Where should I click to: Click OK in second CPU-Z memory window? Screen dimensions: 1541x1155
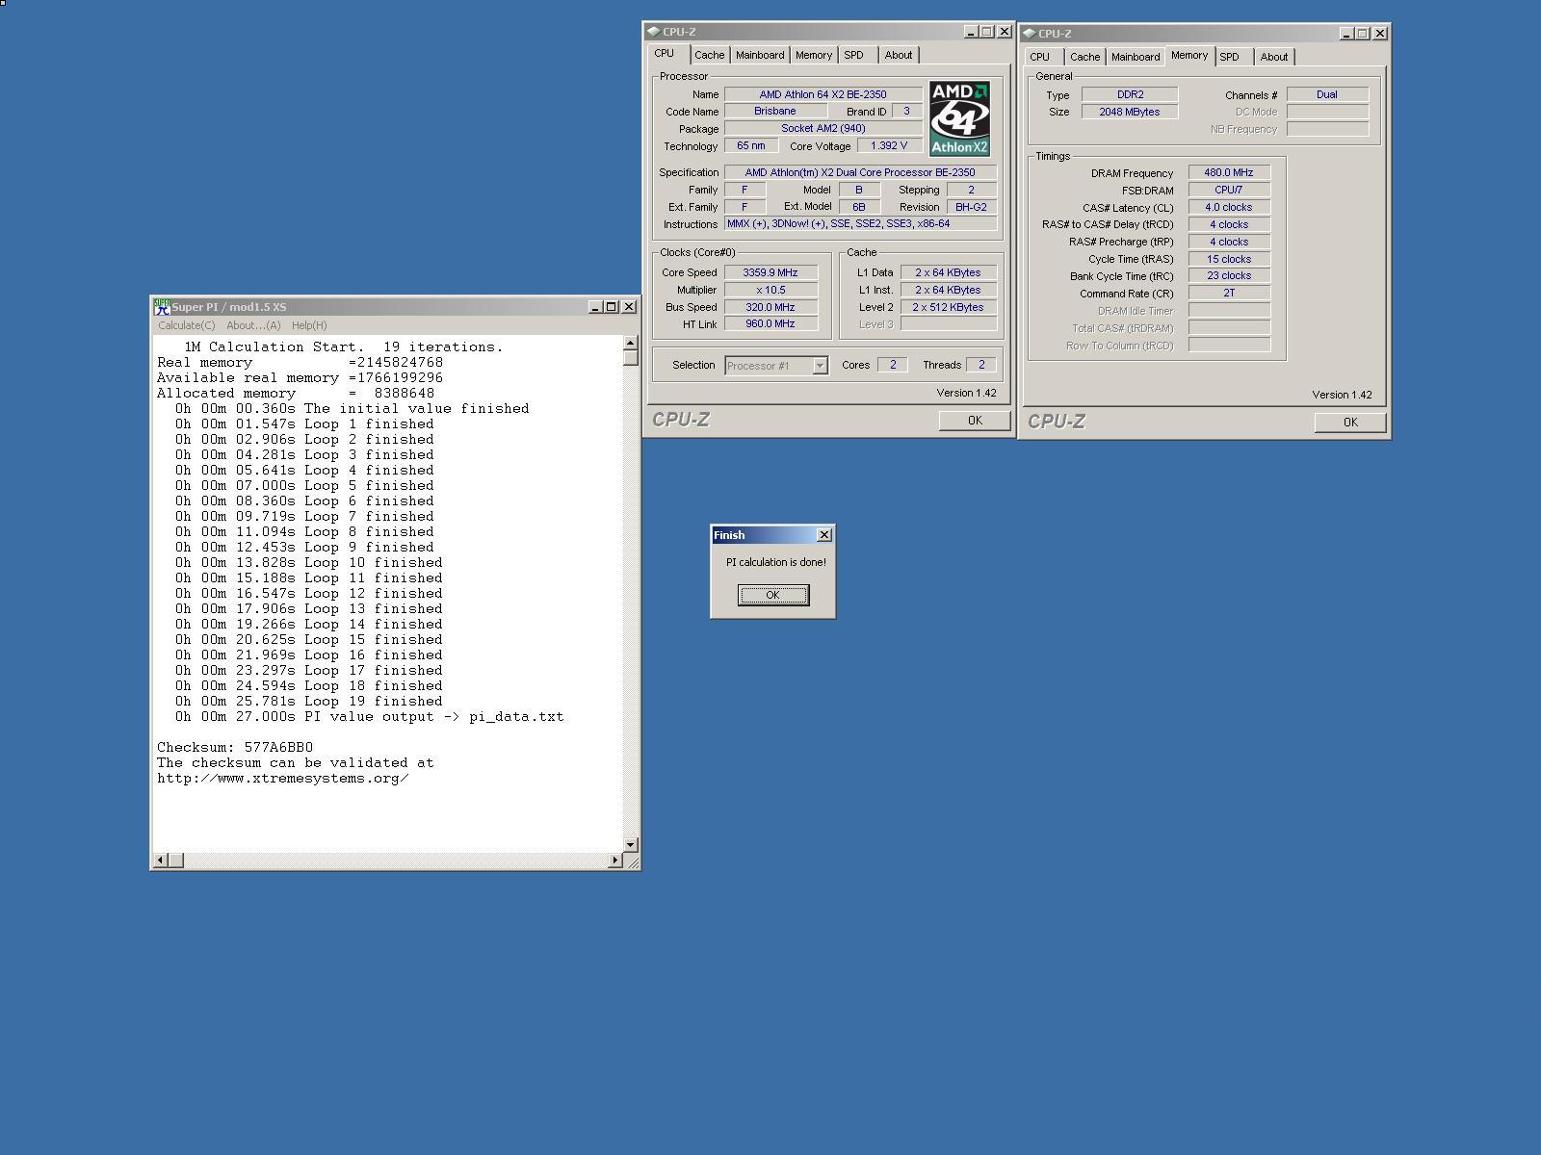click(x=1350, y=423)
